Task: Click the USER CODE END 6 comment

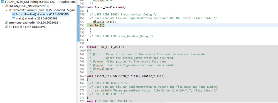Action: pyautogui.click(x=107, y=94)
